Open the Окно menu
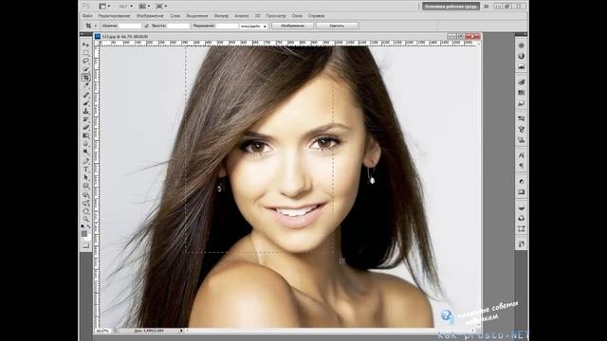Image resolution: width=607 pixels, height=341 pixels. (x=297, y=16)
